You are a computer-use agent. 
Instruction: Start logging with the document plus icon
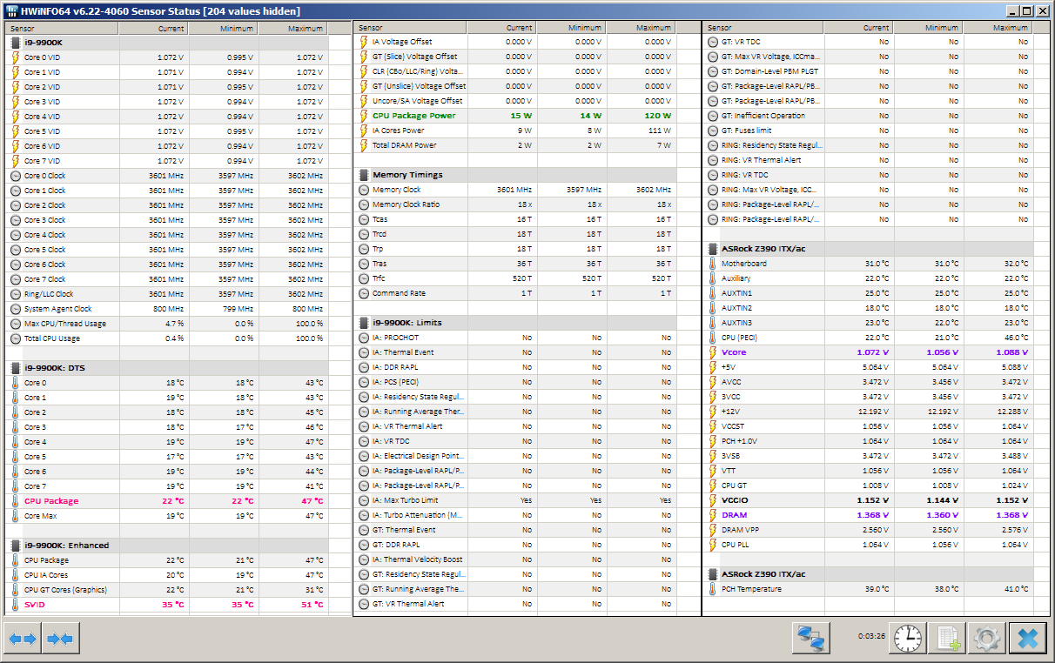(x=946, y=639)
